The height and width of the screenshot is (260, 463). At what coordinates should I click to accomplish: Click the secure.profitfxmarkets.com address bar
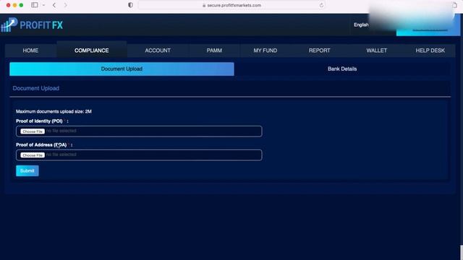pyautogui.click(x=231, y=5)
